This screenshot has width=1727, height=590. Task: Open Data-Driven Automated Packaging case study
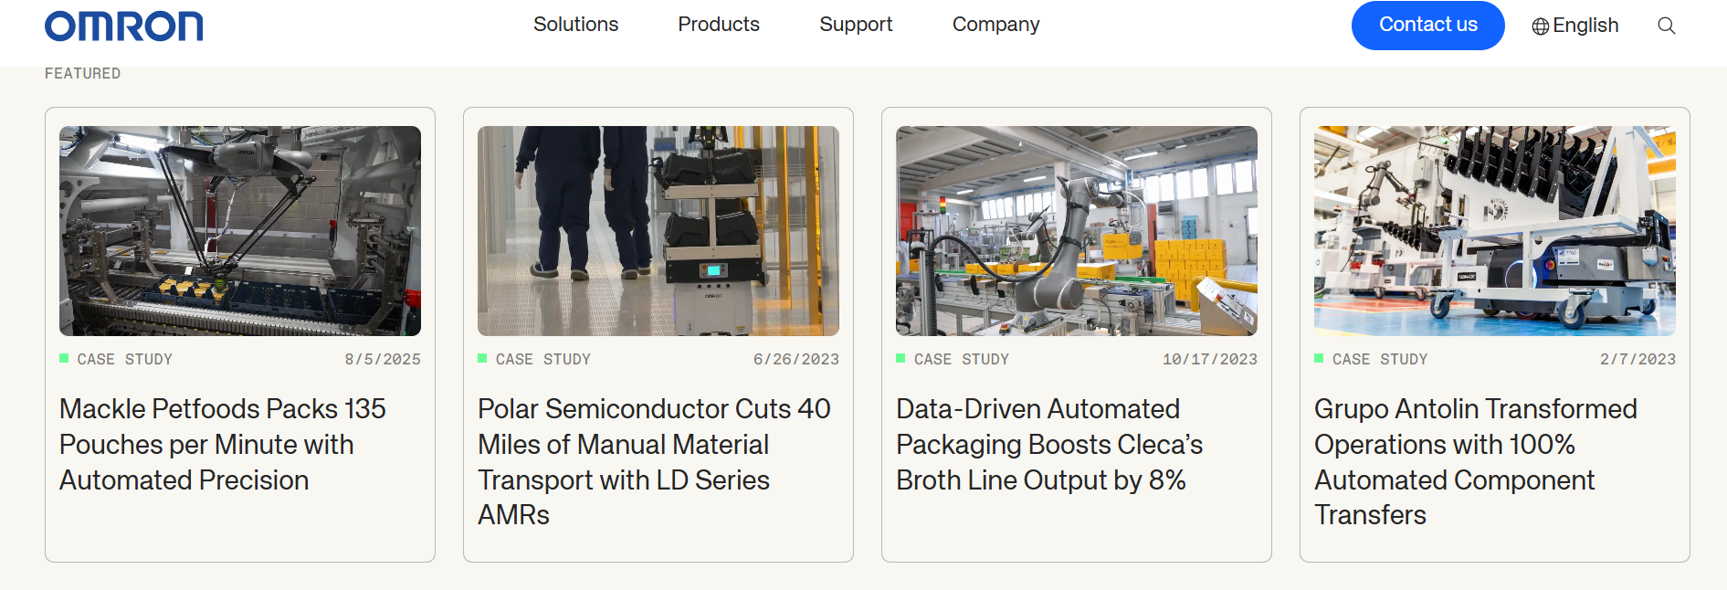pos(1049,444)
